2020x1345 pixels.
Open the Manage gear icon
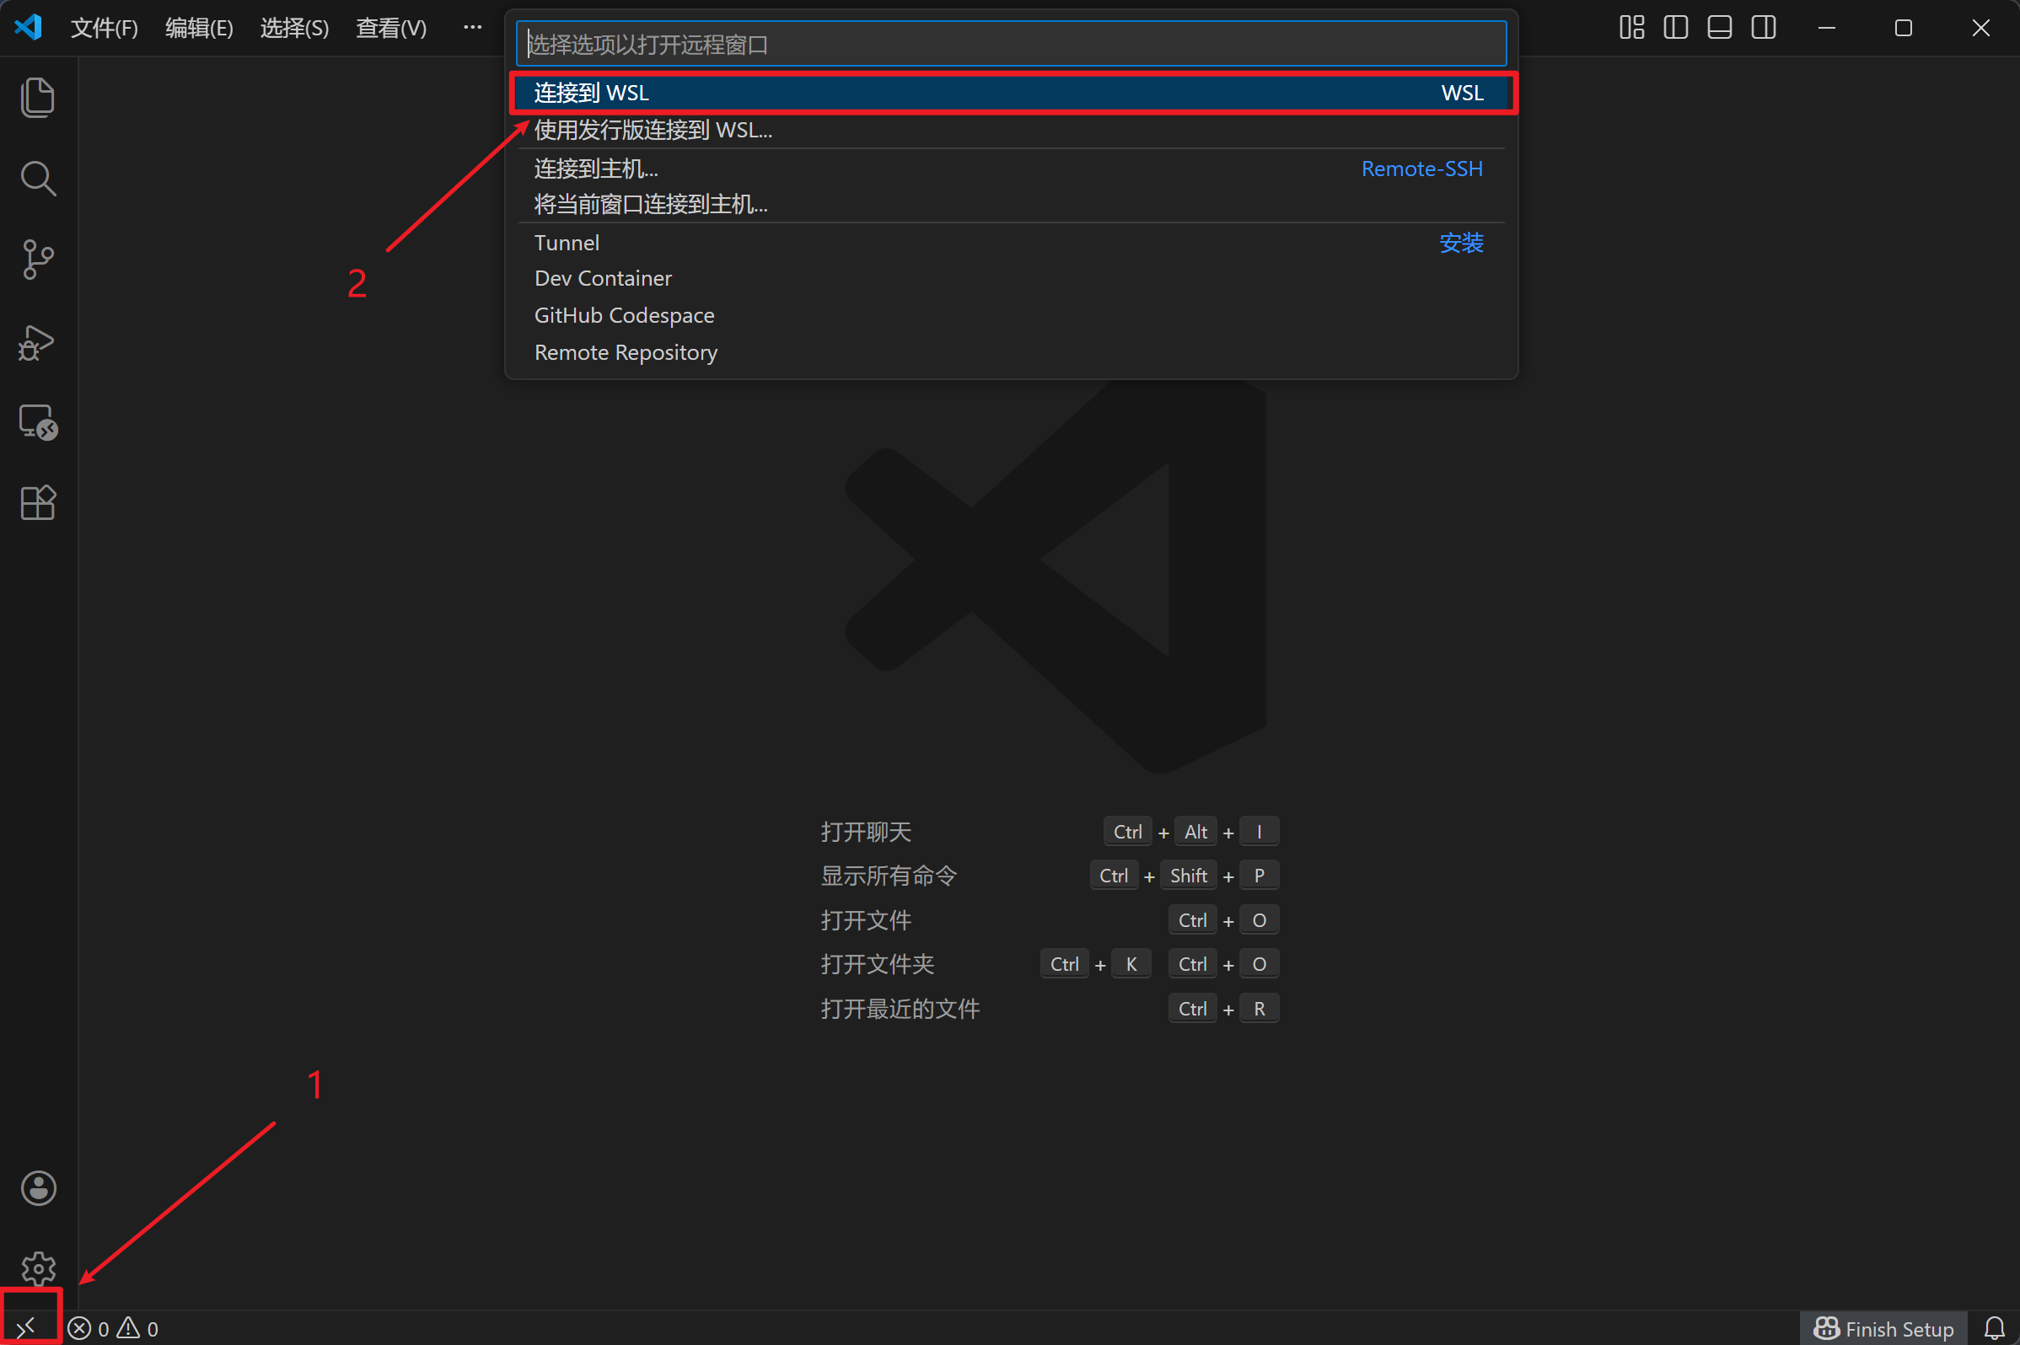coord(38,1267)
